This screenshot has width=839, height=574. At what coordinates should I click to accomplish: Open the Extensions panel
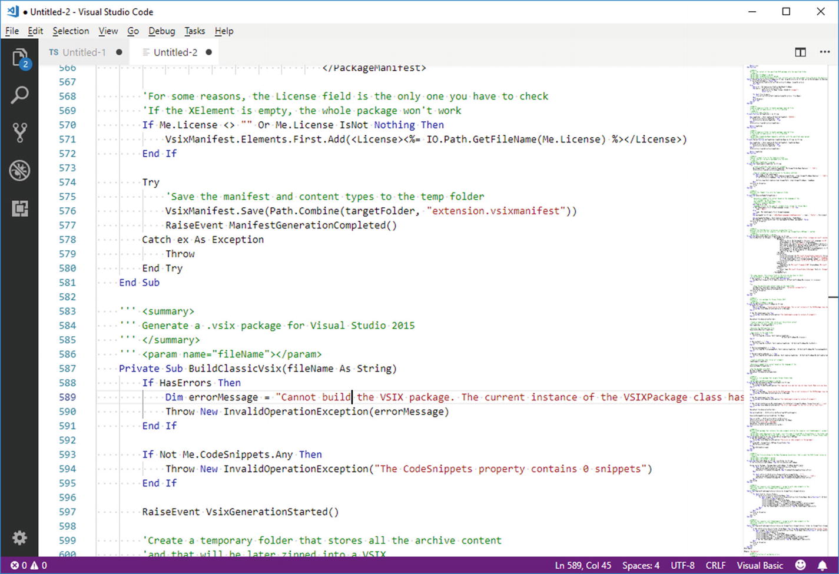[x=20, y=208]
